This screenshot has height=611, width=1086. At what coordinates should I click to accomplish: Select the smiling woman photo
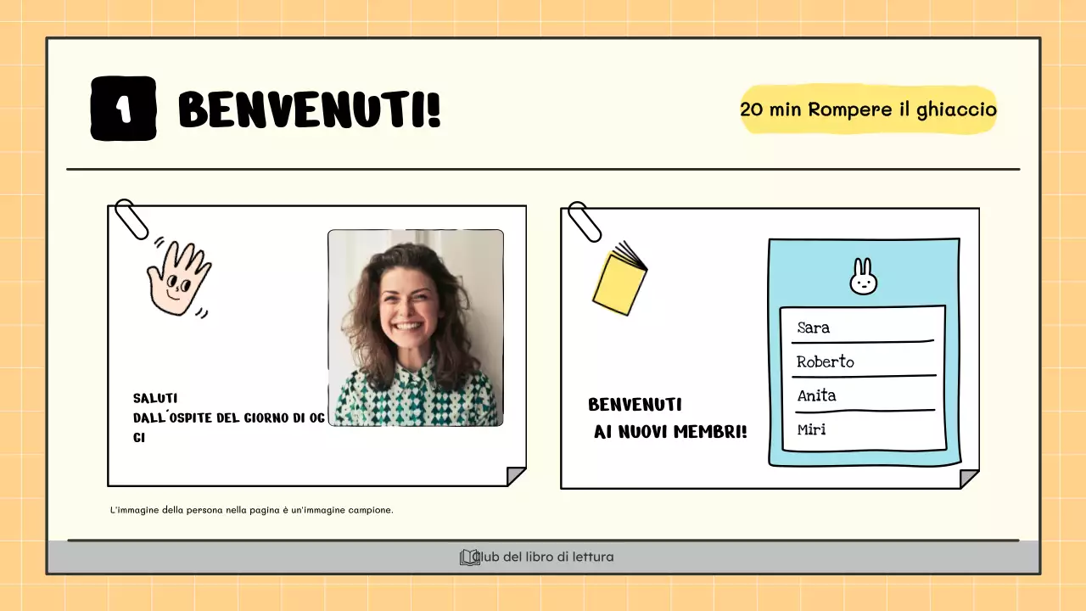(416, 328)
